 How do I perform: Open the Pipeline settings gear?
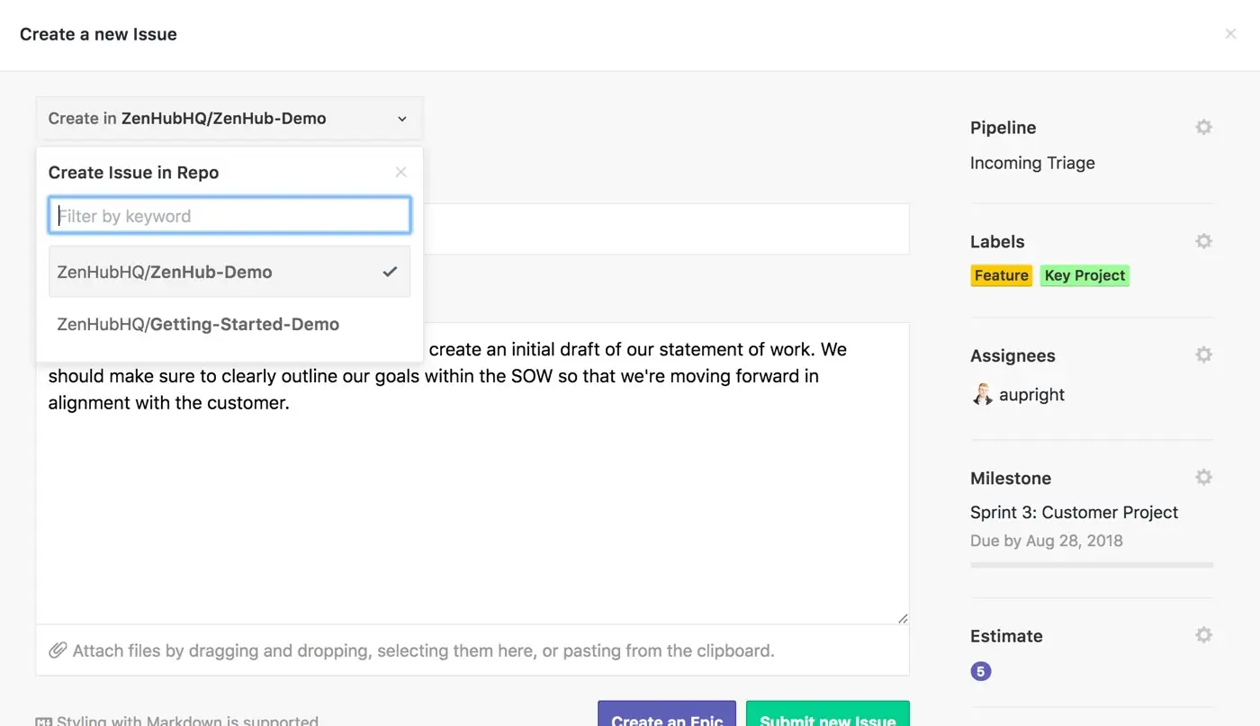pos(1203,128)
